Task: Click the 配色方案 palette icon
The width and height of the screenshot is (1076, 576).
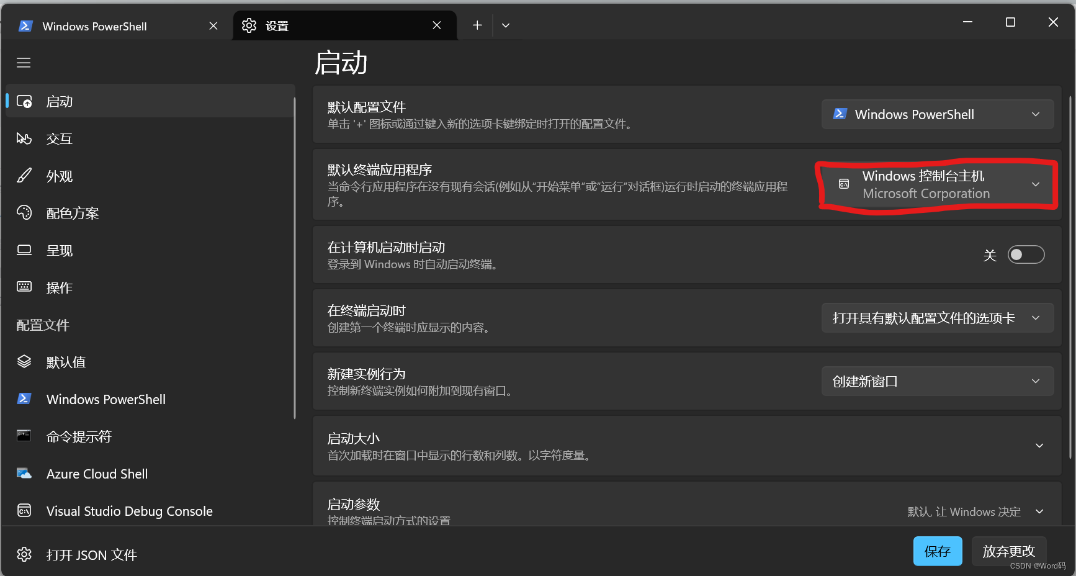Action: pos(24,213)
